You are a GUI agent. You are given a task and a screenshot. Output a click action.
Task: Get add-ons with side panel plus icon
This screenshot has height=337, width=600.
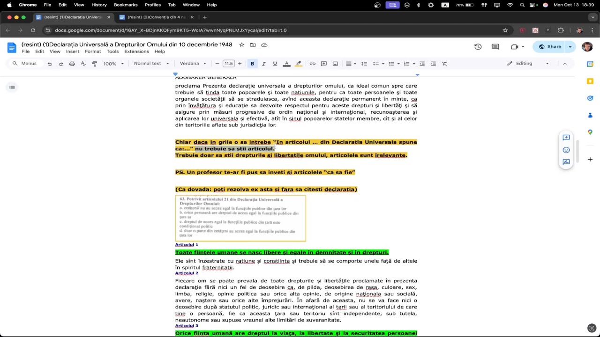(590, 160)
